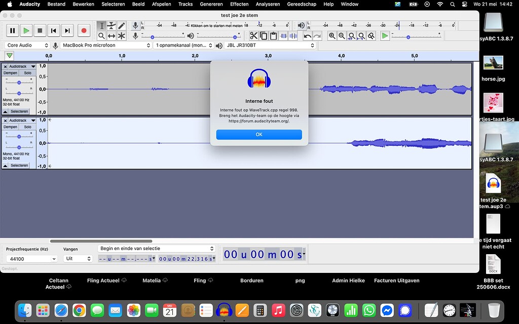519x324 pixels.
Task: Select the Envelope tool
Action: [x=112, y=26]
